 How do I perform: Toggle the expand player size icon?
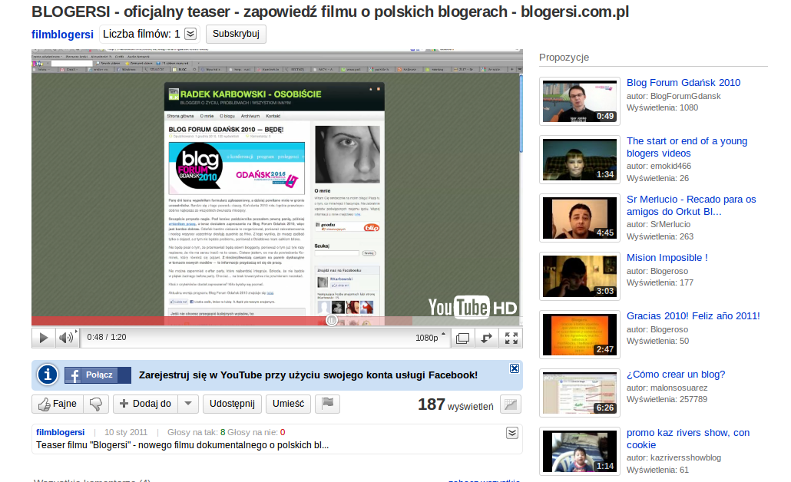point(486,338)
